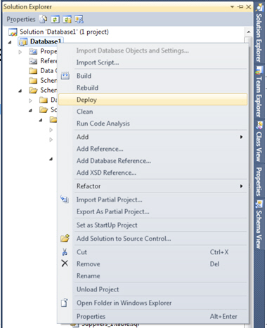
Task: Switch to the Team Explorer side tab
Action: [259, 92]
